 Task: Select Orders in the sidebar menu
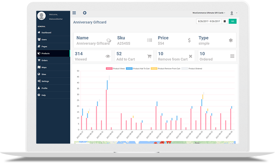(x=44, y=60)
